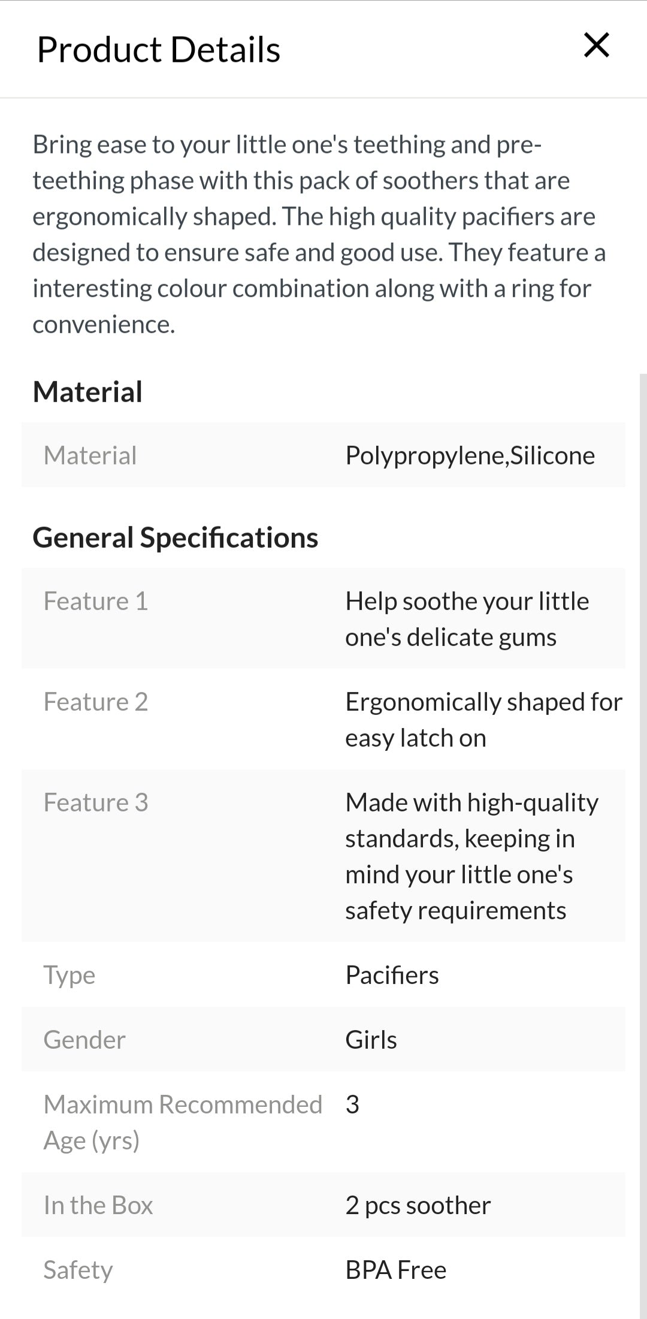
Task: Click the 2 pcs soother value
Action: click(418, 1205)
